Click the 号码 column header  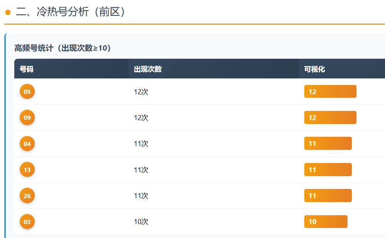tap(27, 69)
